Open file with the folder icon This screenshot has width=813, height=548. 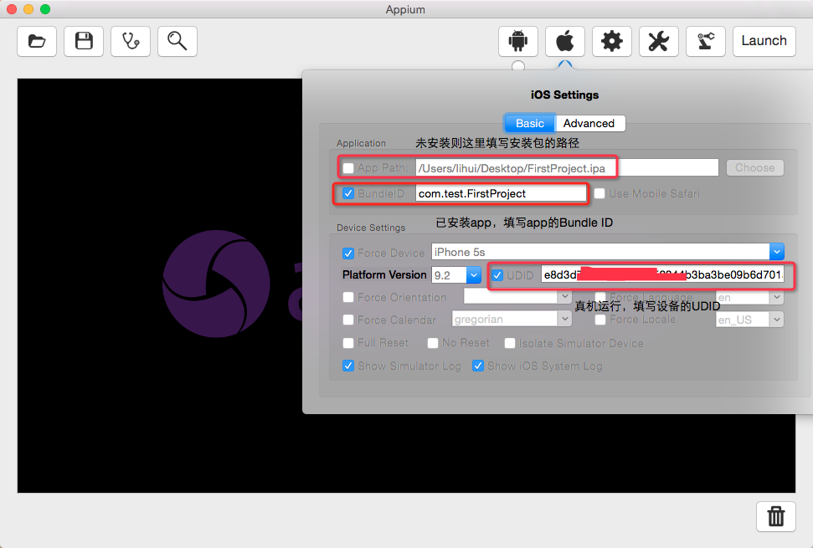click(x=37, y=41)
